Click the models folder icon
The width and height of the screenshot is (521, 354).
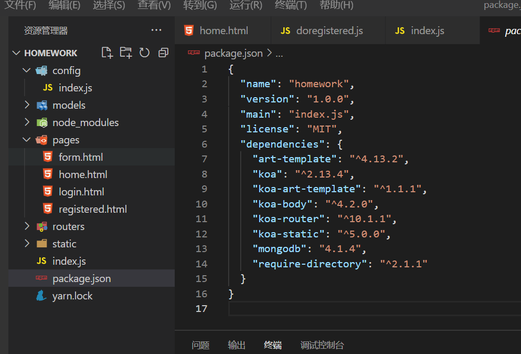(x=41, y=105)
